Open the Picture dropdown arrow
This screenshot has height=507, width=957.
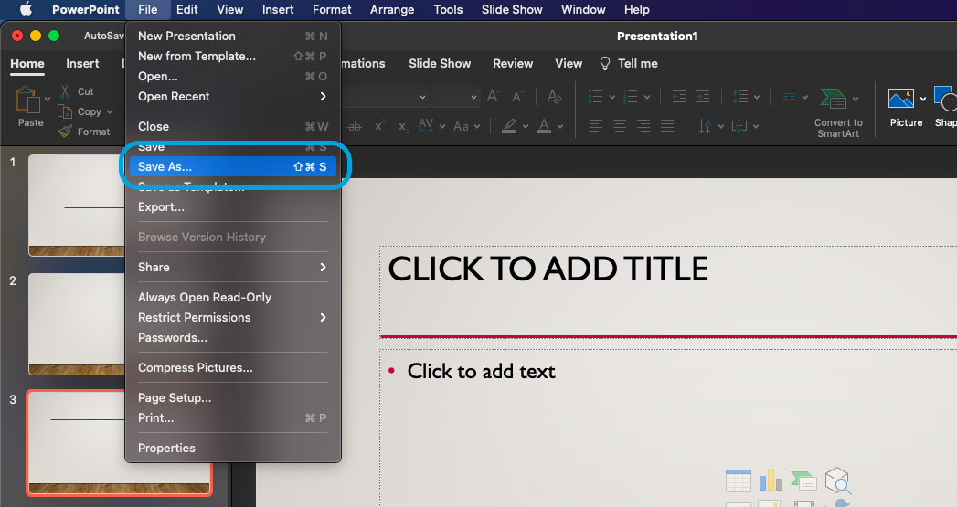coord(923,99)
